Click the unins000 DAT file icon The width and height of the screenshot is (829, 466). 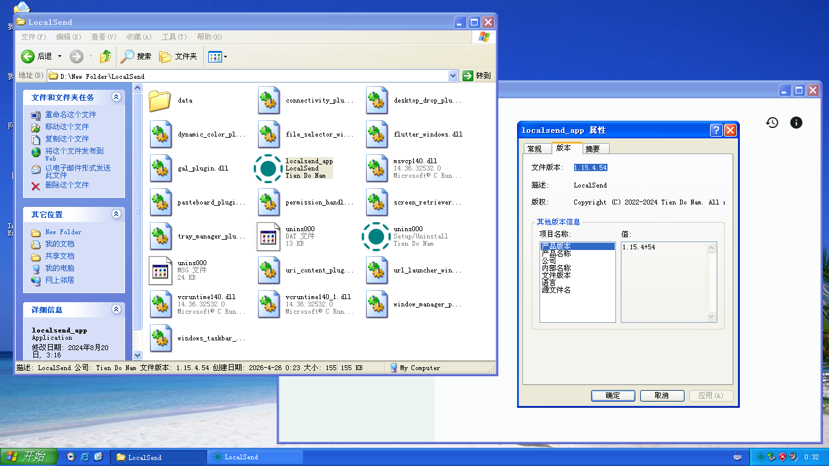[268, 237]
